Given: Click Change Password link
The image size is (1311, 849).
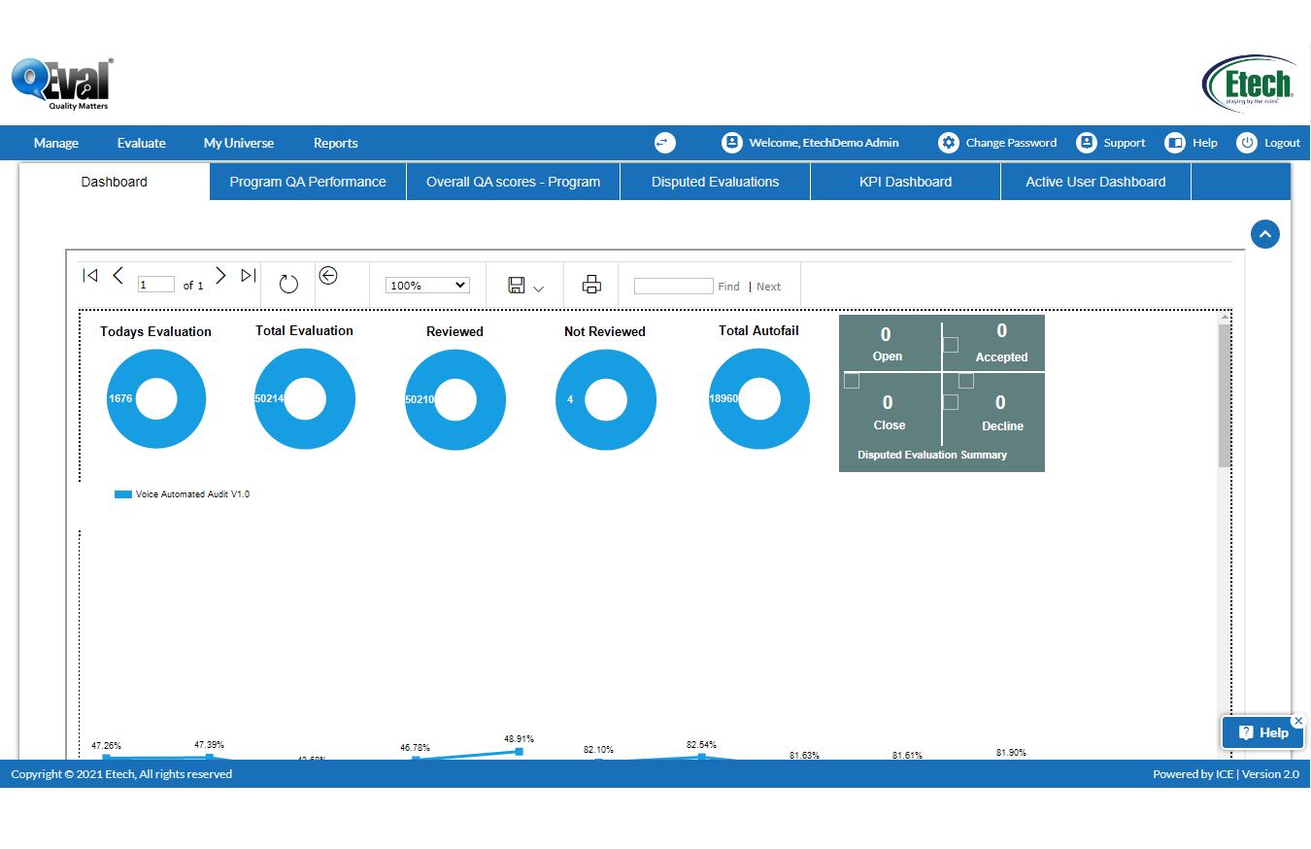Looking at the screenshot, I should 1010,143.
